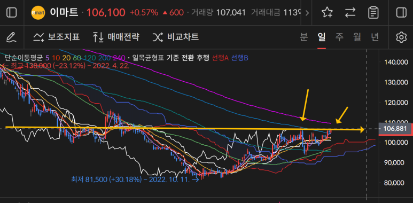Switch to 년 yearly chart

click(x=375, y=37)
